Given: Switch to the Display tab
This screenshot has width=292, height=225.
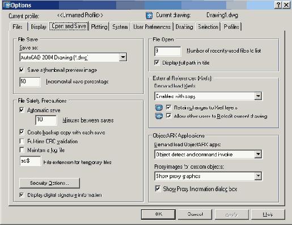Looking at the screenshot, I should (x=39, y=27).
